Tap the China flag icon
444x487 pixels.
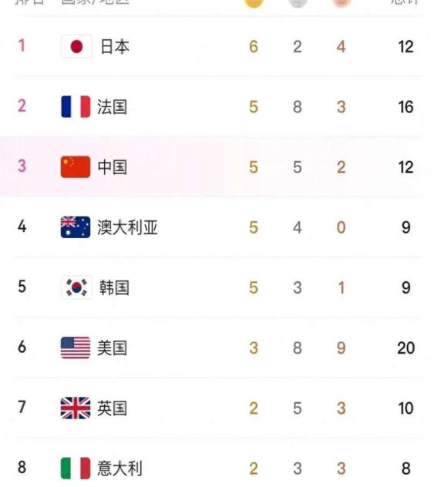[x=76, y=167]
